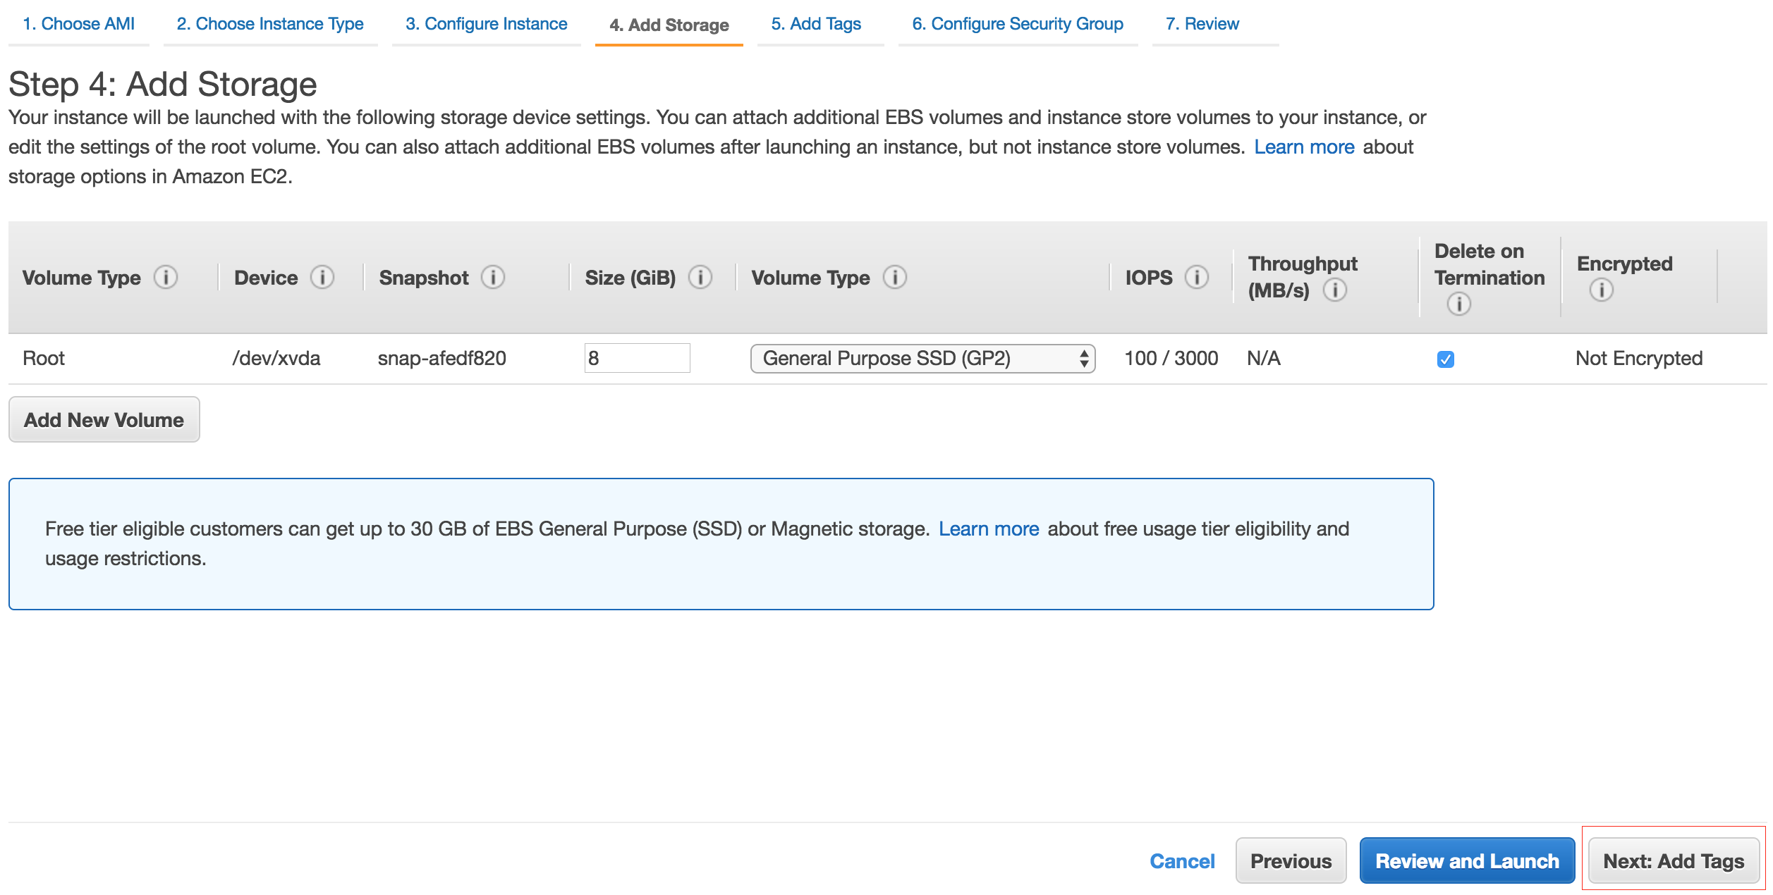Navigate to step 5 Add Tags tab
The height and width of the screenshot is (895, 1773).
click(815, 22)
